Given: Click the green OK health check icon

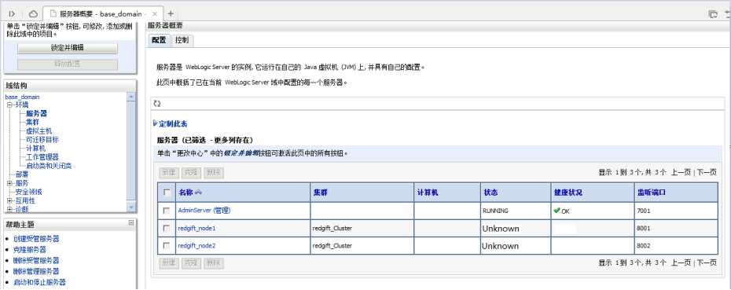Looking at the screenshot, I should [x=557, y=211].
